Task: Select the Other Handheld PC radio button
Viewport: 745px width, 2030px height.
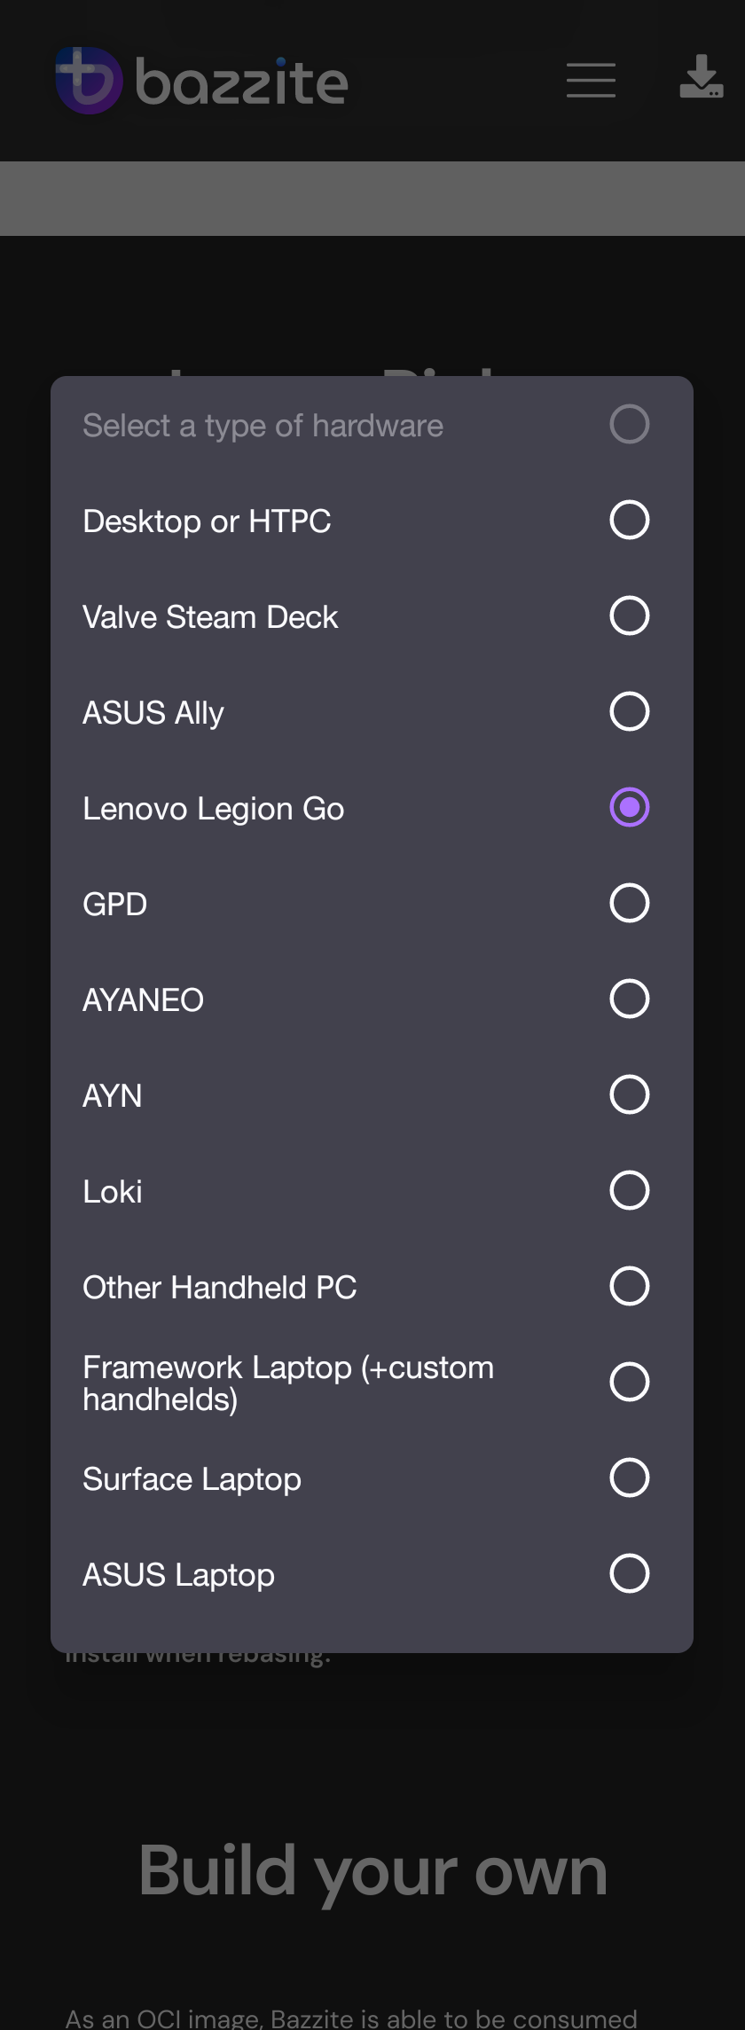Action: pyautogui.click(x=629, y=1286)
